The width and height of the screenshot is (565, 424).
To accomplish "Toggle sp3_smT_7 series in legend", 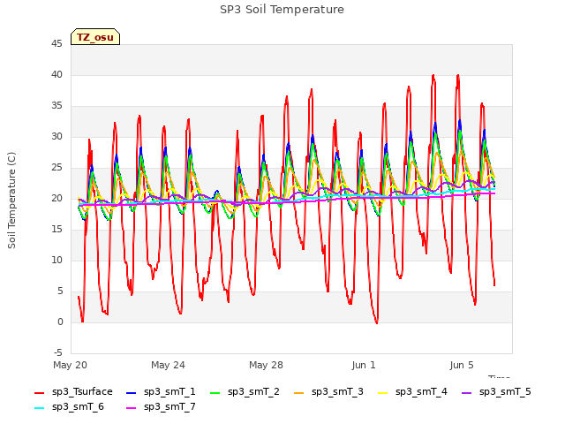I will tap(161, 407).
